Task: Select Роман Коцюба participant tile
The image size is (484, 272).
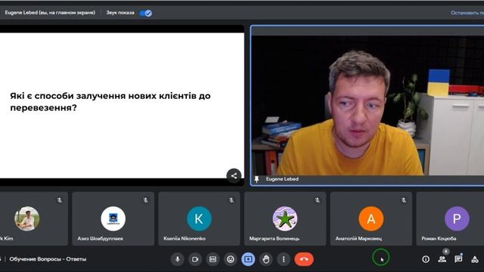Action: coord(450,218)
